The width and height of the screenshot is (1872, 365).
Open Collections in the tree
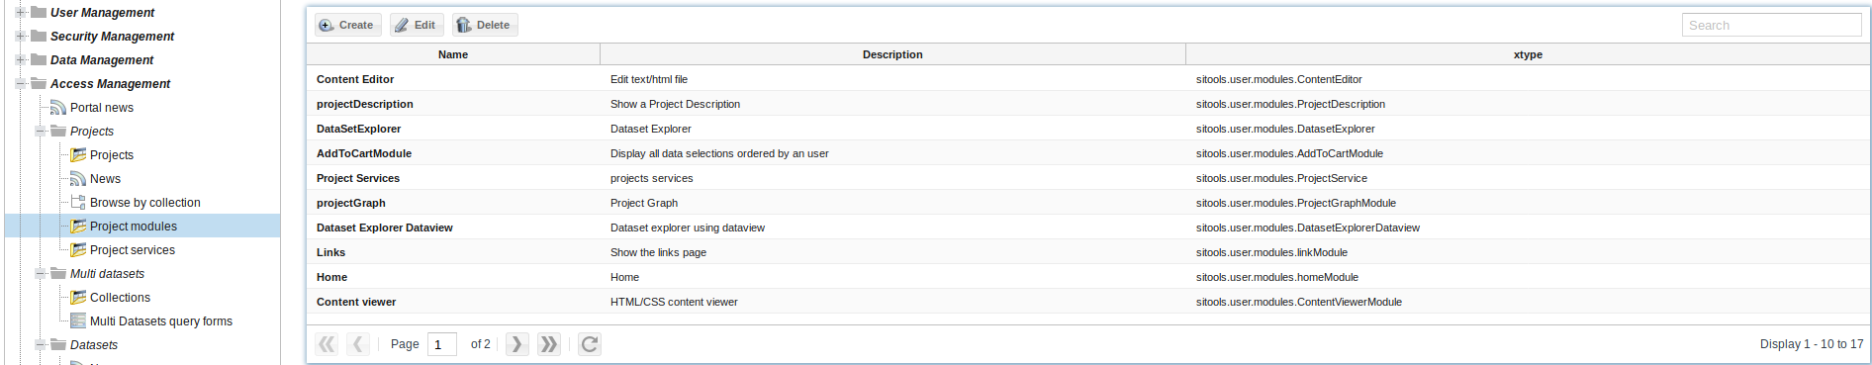click(120, 298)
